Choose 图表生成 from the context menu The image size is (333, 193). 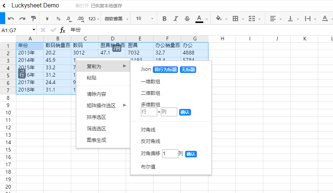click(x=103, y=140)
